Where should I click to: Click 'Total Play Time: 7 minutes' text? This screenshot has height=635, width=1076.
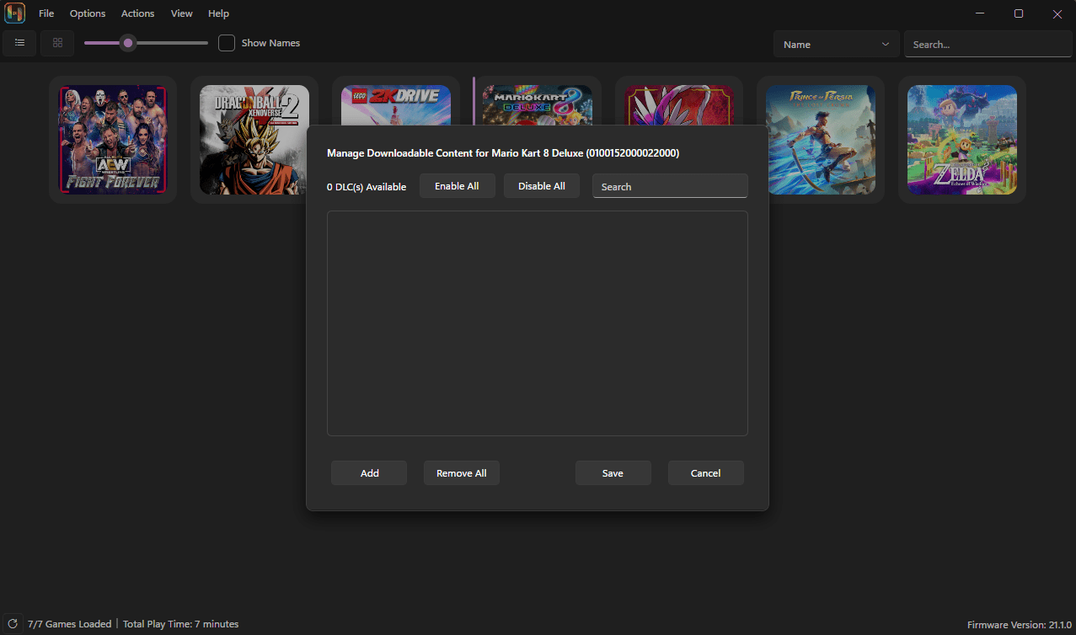[x=181, y=624]
